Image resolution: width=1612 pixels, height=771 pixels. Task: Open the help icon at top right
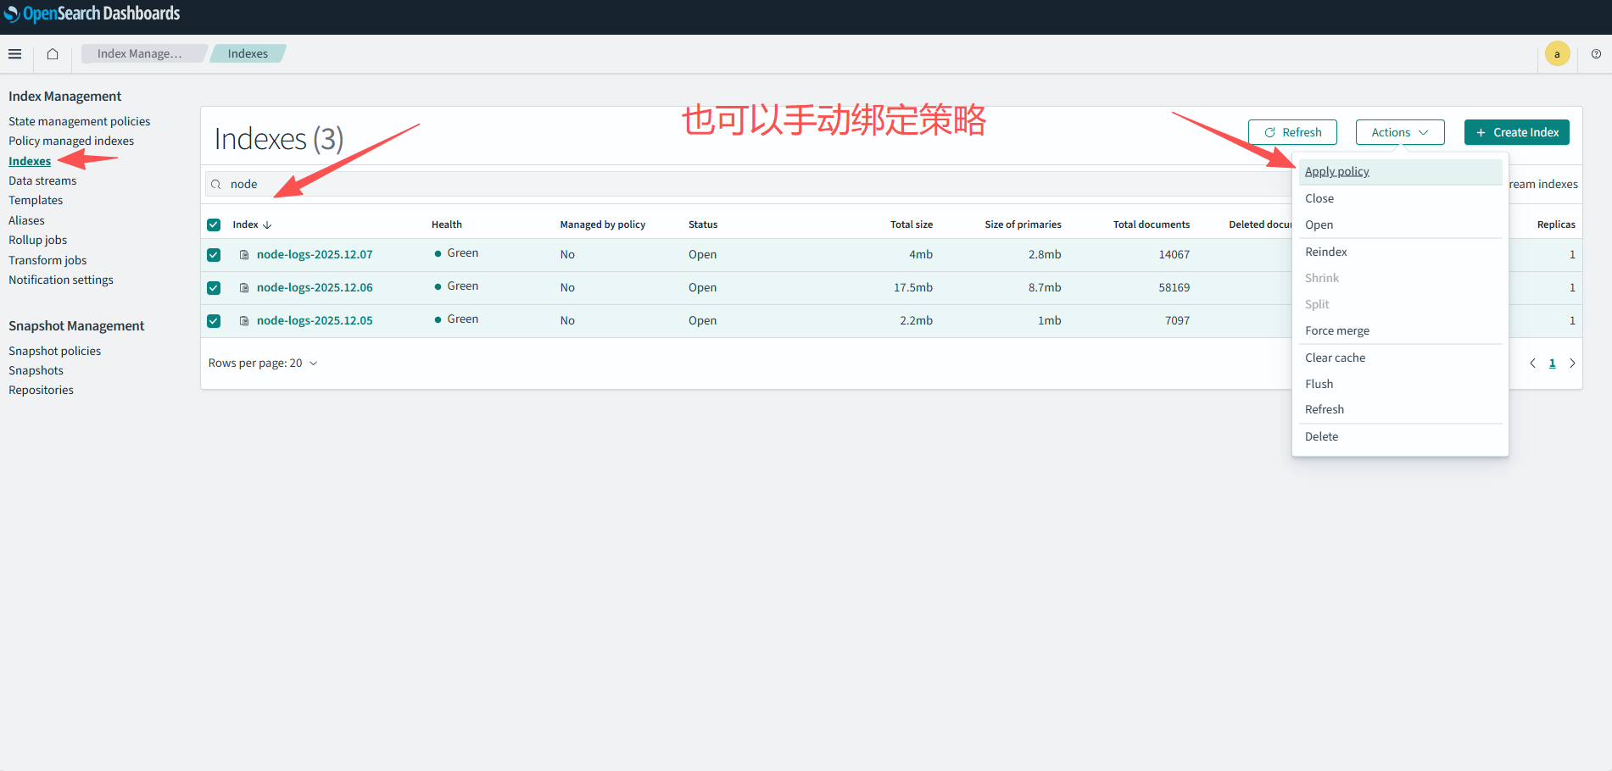click(x=1597, y=53)
